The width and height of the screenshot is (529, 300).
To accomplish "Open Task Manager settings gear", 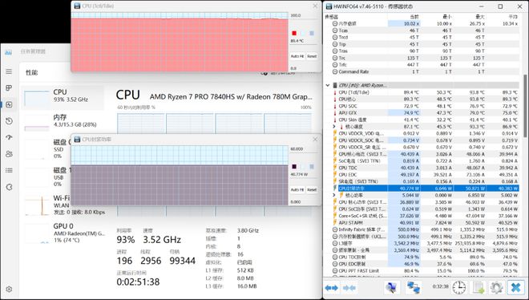I will [x=9, y=290].
